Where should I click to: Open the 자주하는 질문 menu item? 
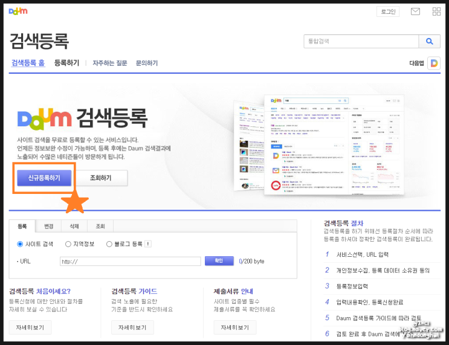(109, 63)
